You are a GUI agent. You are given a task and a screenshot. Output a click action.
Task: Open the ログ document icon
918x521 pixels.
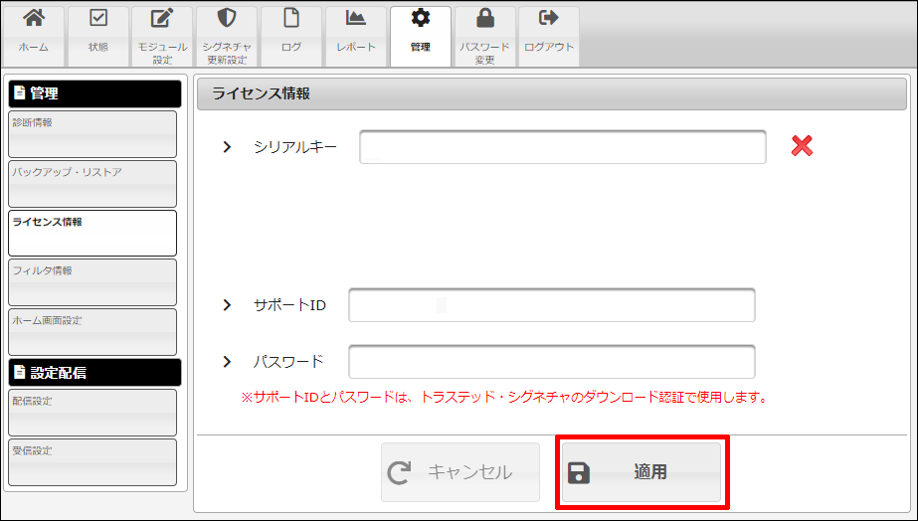[x=291, y=19]
